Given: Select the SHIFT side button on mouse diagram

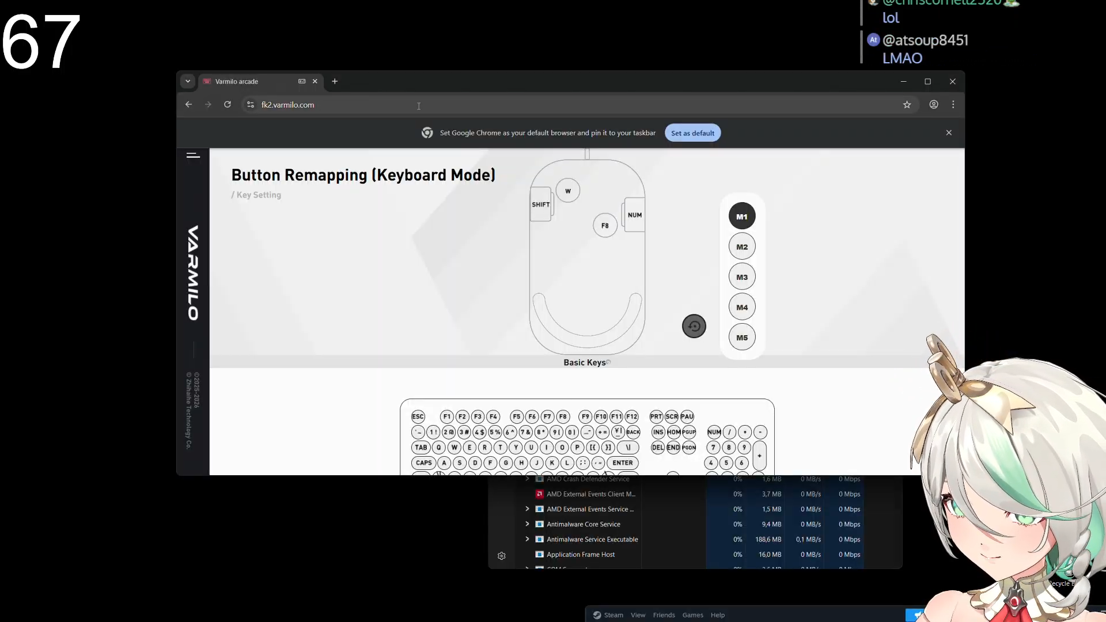Looking at the screenshot, I should coord(540,204).
